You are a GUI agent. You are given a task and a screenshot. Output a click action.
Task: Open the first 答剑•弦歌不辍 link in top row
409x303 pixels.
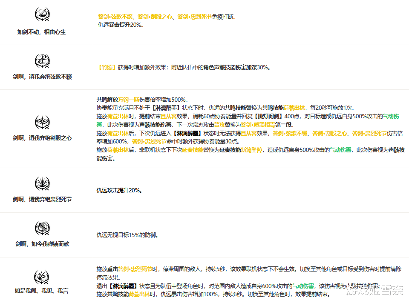[115, 17]
